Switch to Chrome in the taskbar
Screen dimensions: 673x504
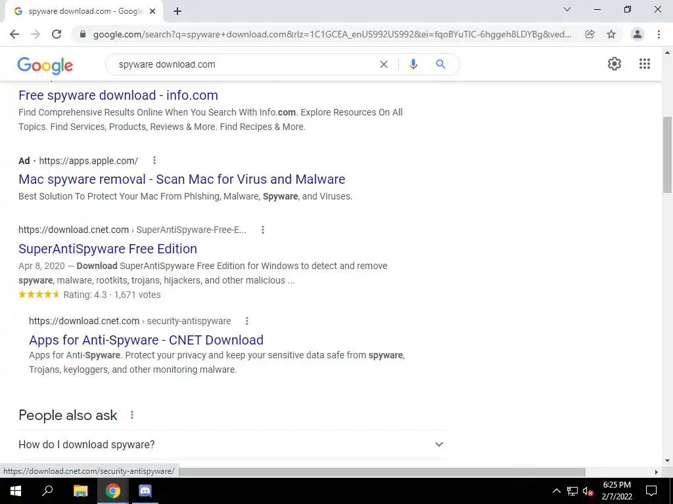coord(113,491)
